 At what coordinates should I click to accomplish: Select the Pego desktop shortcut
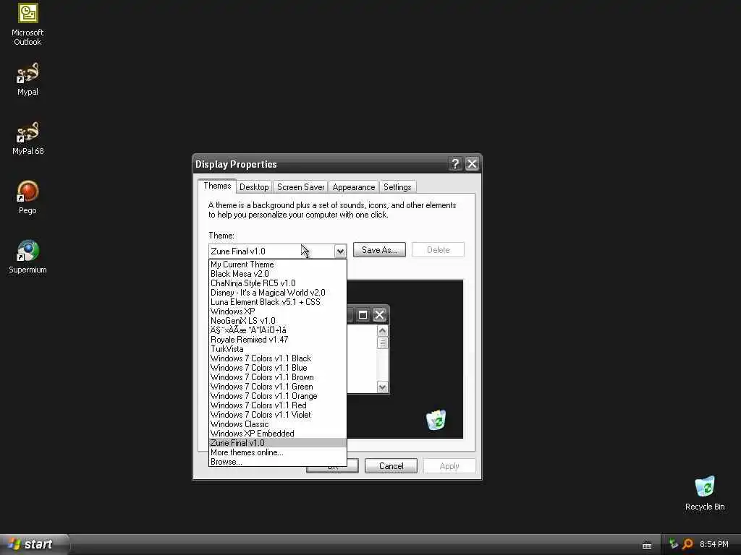click(27, 197)
